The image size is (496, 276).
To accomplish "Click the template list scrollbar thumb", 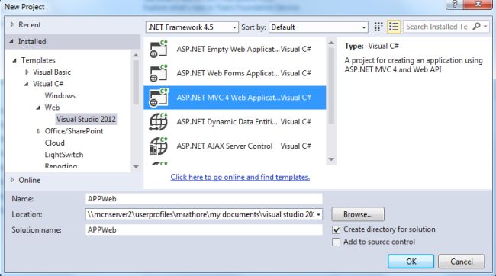I will click(x=331, y=85).
